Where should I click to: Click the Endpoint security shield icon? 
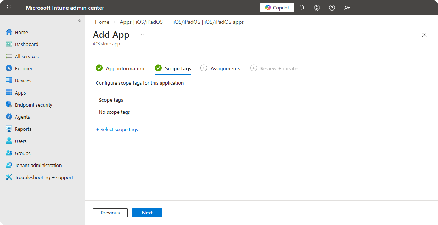point(9,105)
